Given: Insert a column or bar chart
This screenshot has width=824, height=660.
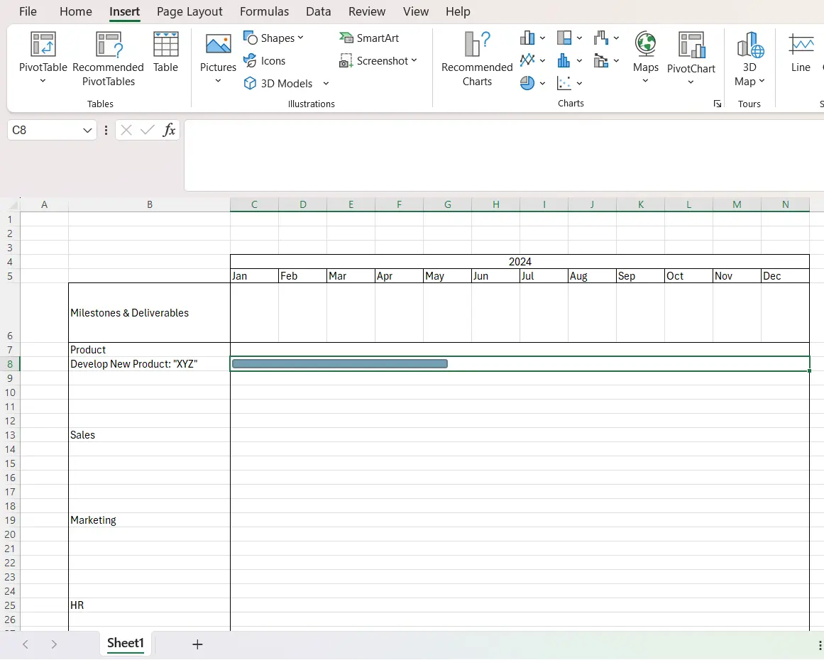Looking at the screenshot, I should 527,38.
